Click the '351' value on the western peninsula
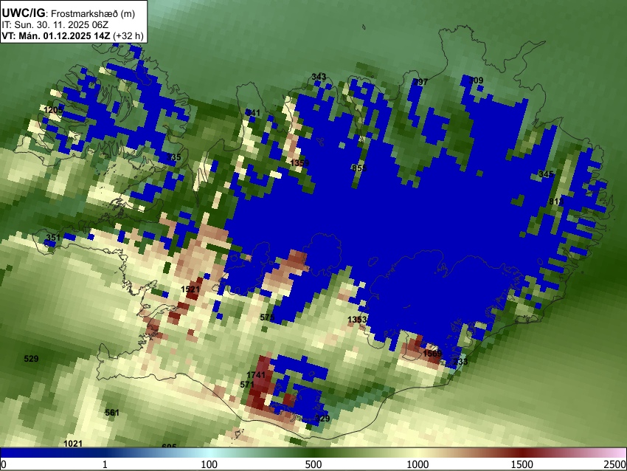627x471 pixels. (53, 238)
